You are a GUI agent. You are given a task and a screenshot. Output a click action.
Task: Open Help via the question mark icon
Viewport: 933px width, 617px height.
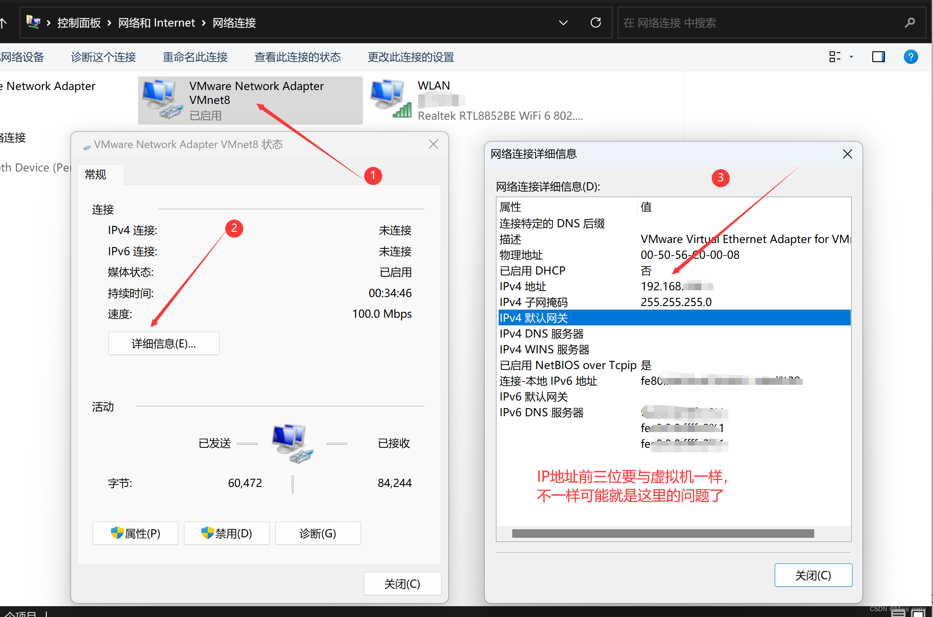click(x=911, y=57)
